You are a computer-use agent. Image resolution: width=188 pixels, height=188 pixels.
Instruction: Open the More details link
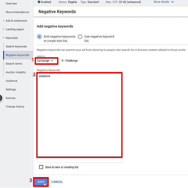pos(161,2)
